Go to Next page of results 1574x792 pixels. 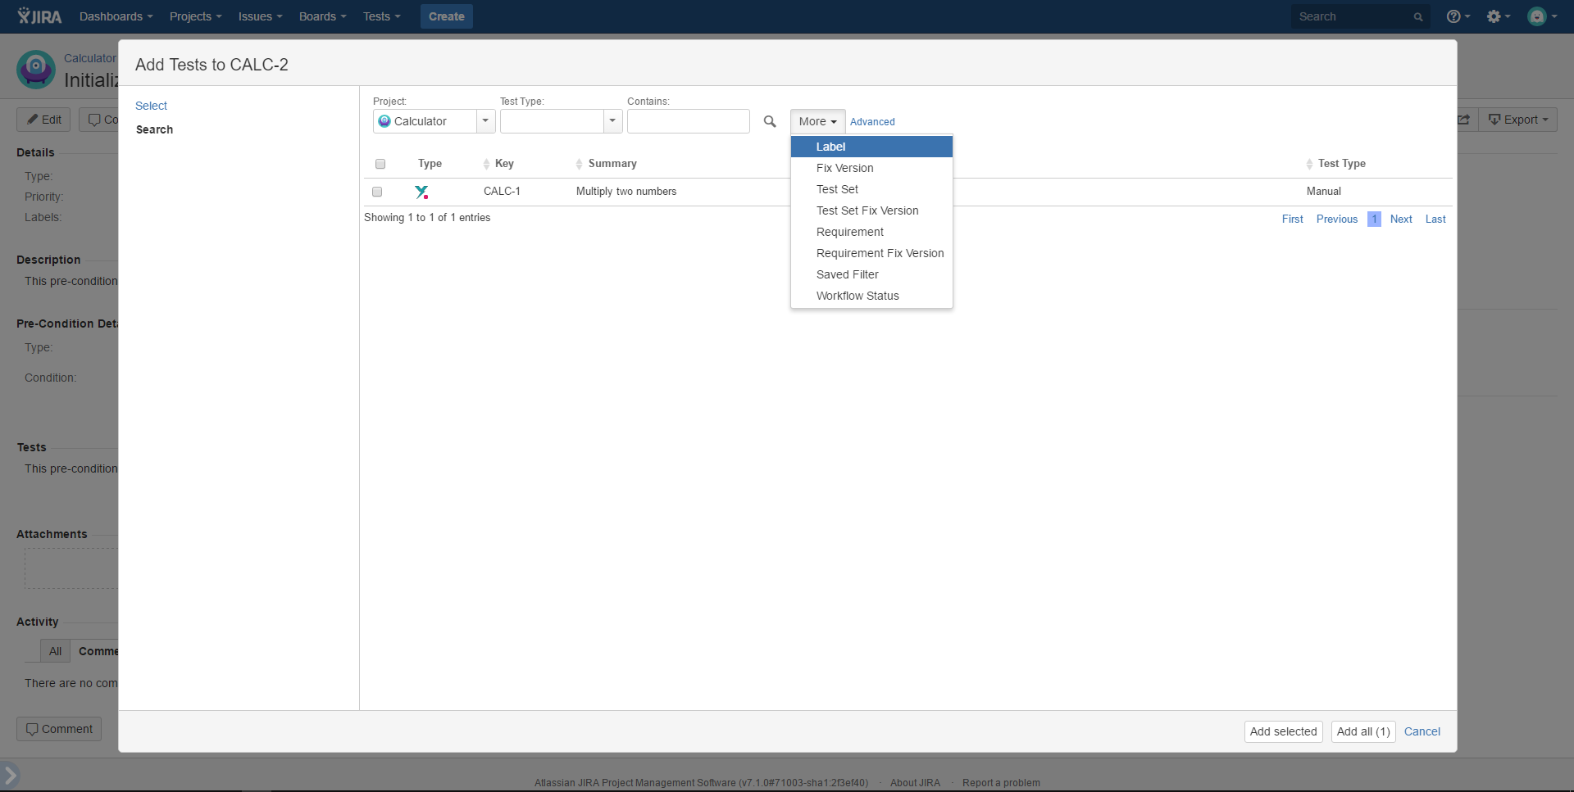(x=1401, y=219)
